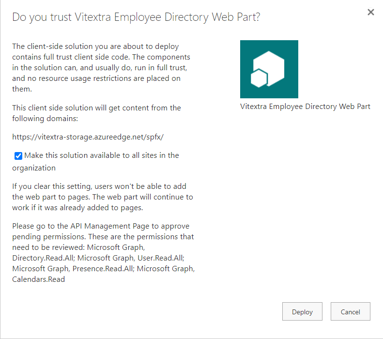Click the 'If you clear this setting' paragraph
The height and width of the screenshot is (339, 383).
pos(103,197)
